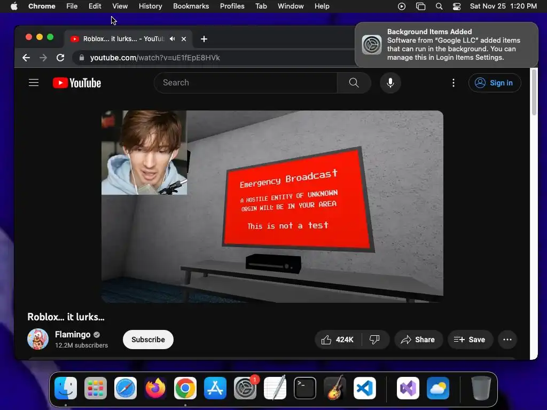
Task: Open the Chrome application menu
Action: tap(42, 6)
